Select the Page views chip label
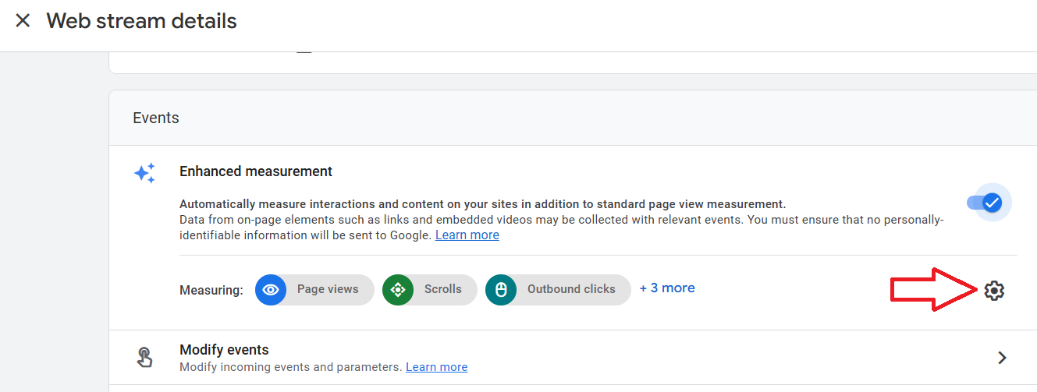The height and width of the screenshot is (392, 1037). [328, 289]
